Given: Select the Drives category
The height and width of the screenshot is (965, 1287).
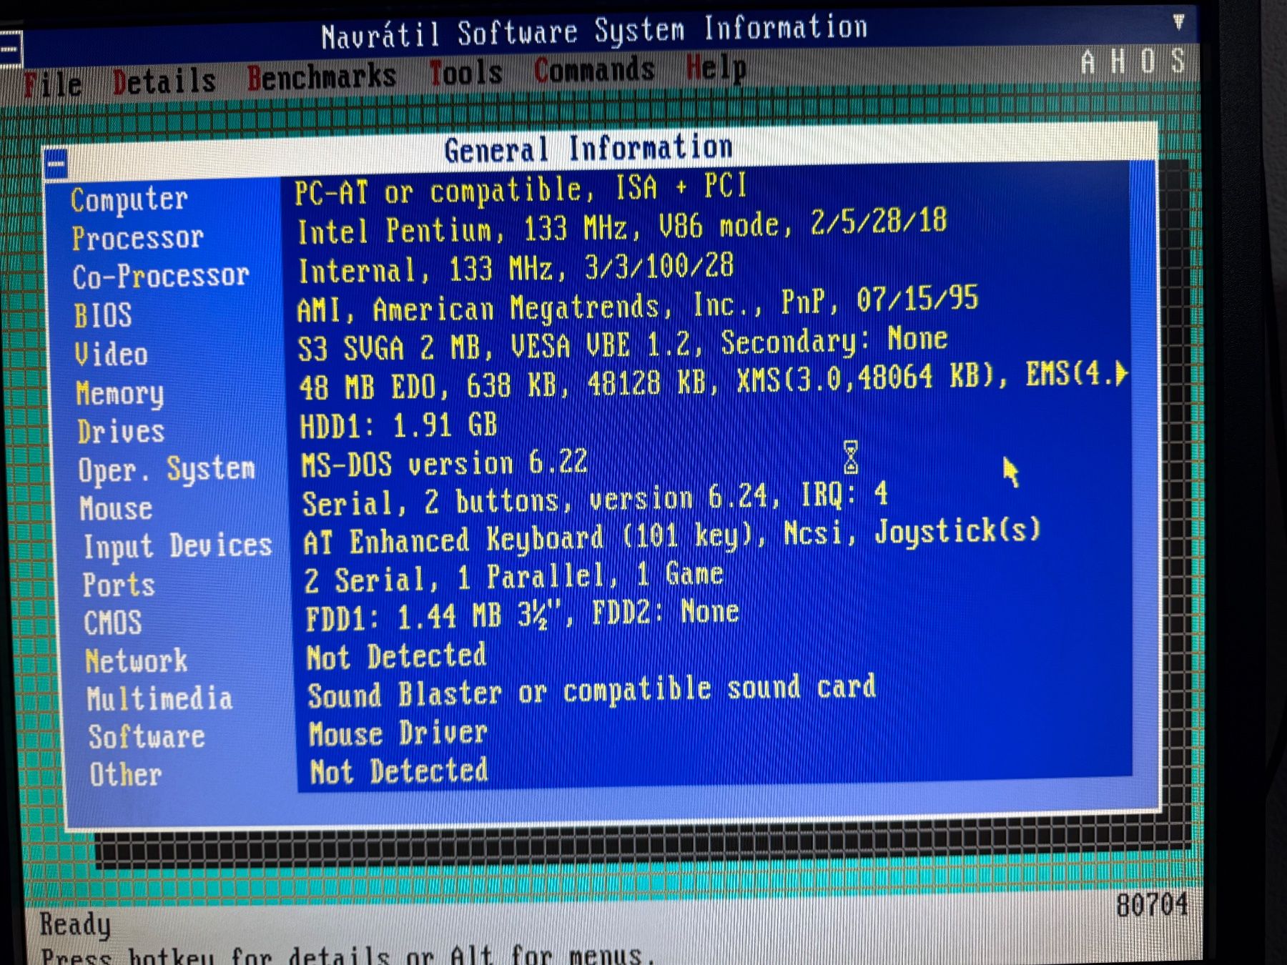Looking at the screenshot, I should point(121,431).
